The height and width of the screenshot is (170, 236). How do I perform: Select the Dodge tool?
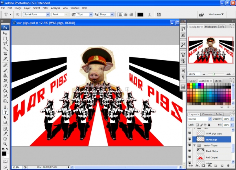pyautogui.click(x=5, y=101)
